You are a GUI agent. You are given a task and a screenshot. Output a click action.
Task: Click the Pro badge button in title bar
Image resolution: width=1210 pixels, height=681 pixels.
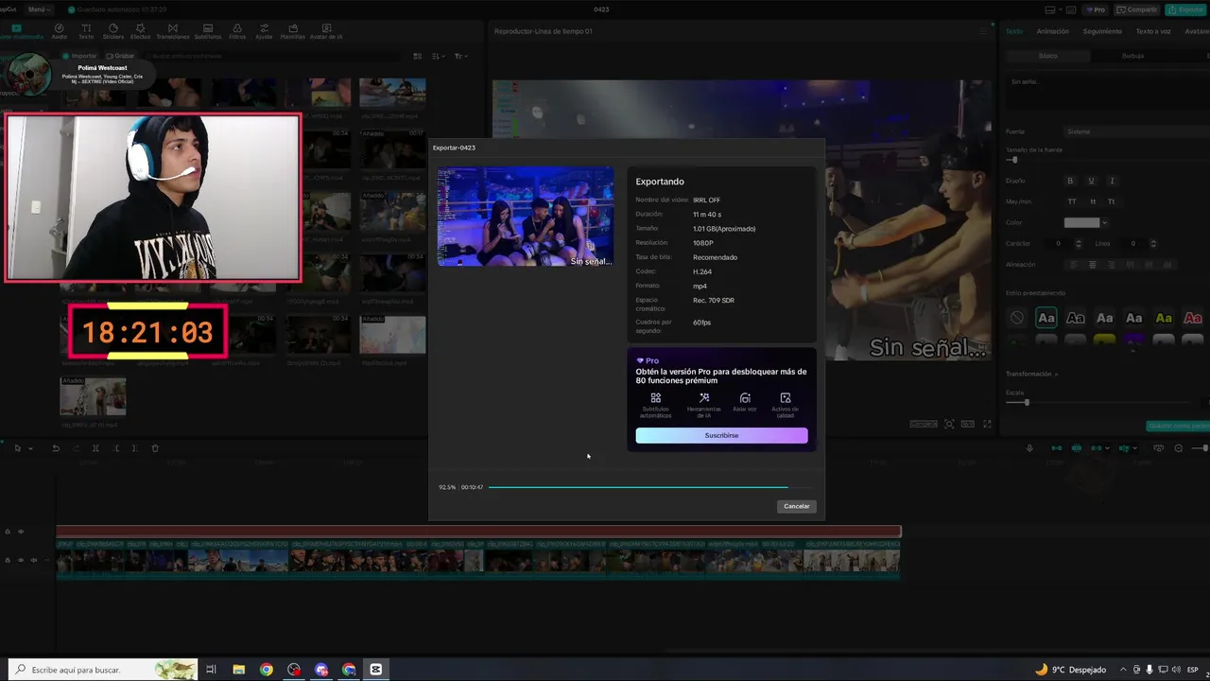[1096, 9]
